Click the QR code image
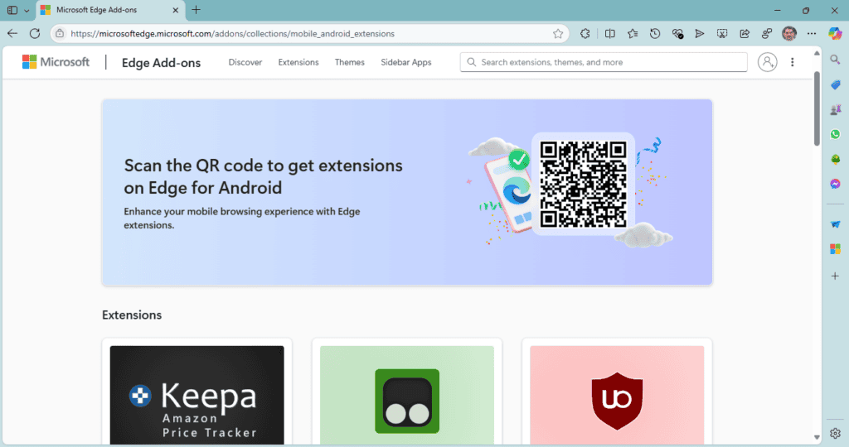The width and height of the screenshot is (849, 447). coord(583,184)
